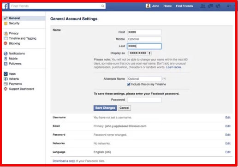Viewport: 238px width, 167px height.
Task: Go to Privacy settings
Action: pyautogui.click(x=14, y=33)
